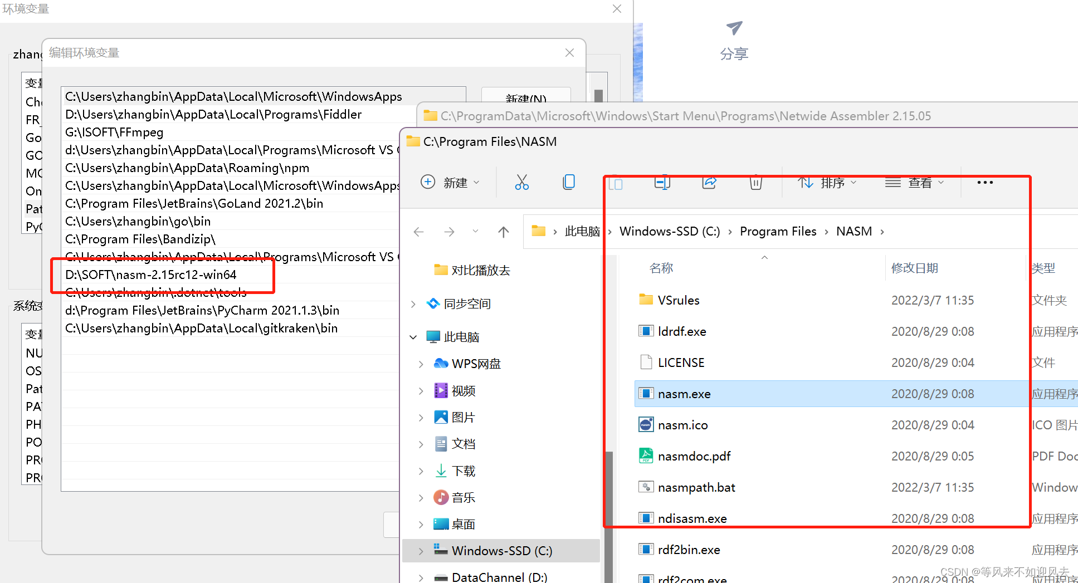Screen dimensions: 1078x583
Task: Select 桌面 in the navigation pane
Action: coord(463,524)
